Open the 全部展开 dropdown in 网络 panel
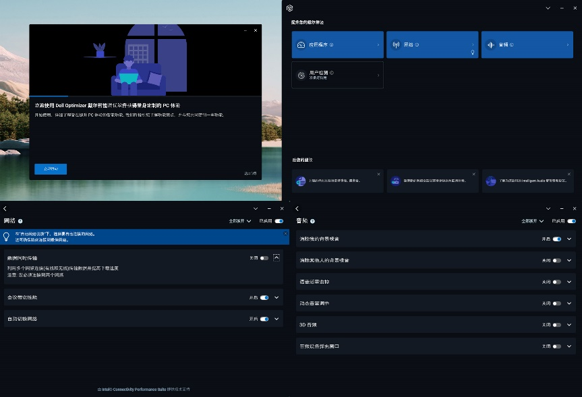 coord(240,221)
